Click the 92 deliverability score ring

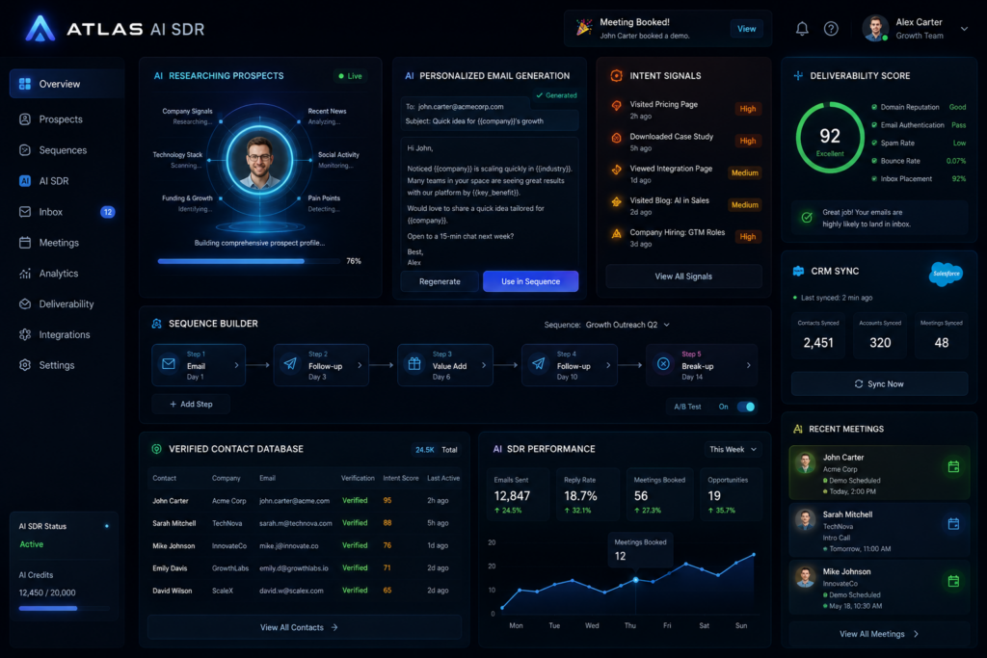[x=830, y=138]
